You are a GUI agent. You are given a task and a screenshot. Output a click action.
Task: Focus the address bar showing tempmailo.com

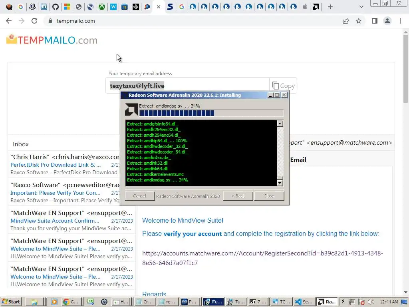[193, 21]
